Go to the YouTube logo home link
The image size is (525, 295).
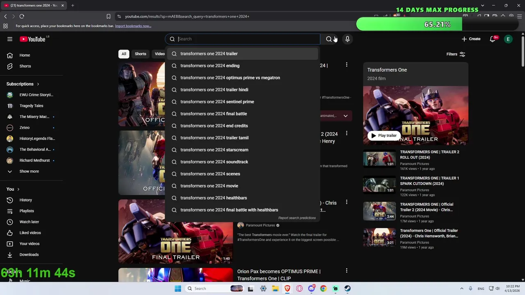(x=32, y=39)
